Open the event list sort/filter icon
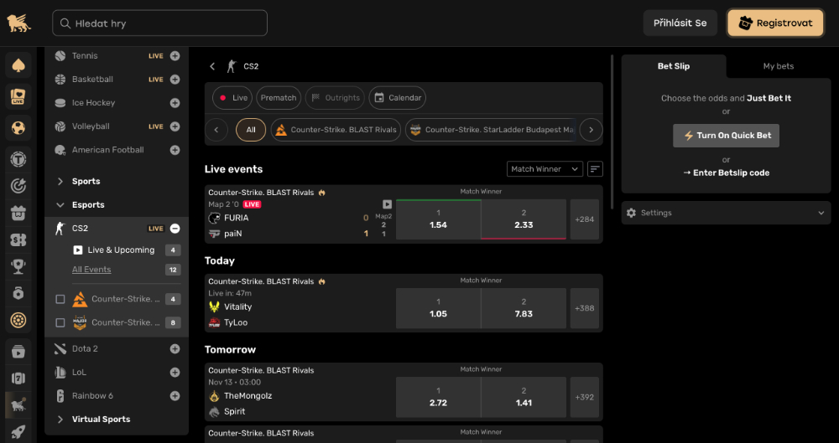Viewport: 839px width, 443px height. [595, 169]
